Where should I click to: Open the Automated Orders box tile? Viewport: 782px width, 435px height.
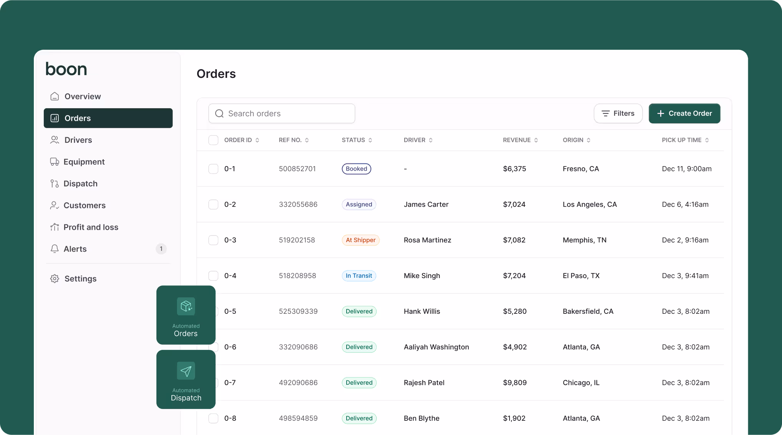186,315
